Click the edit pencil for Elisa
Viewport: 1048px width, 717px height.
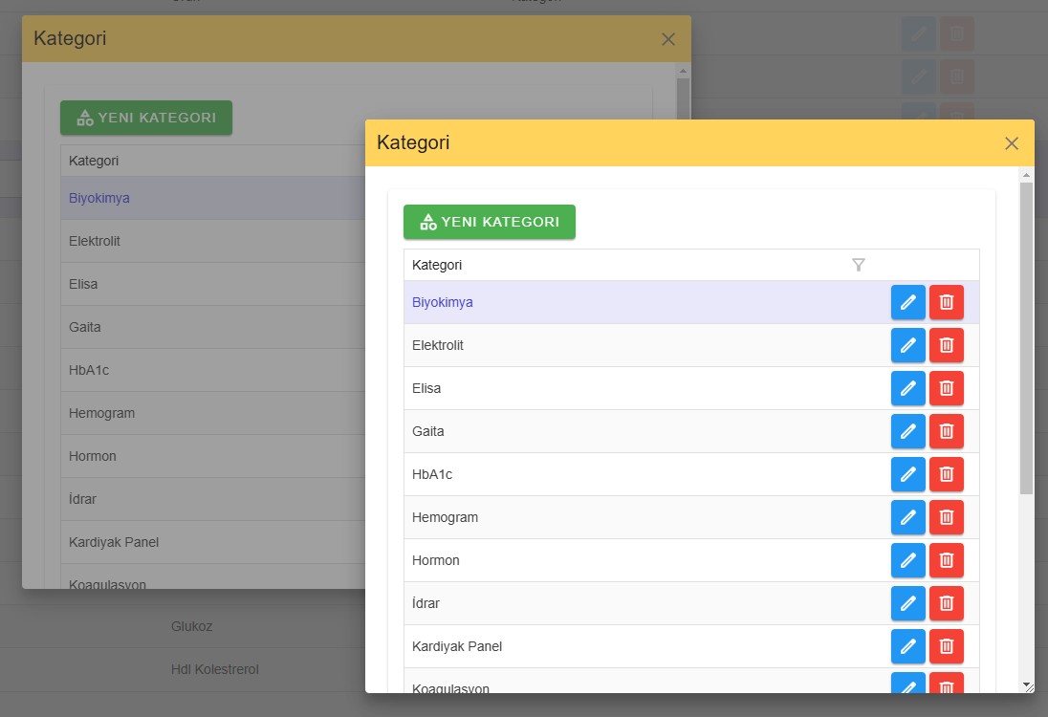907,388
